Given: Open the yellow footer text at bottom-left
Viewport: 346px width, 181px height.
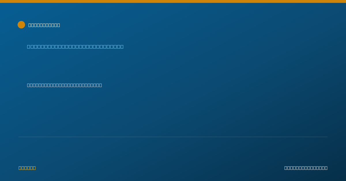Looking at the screenshot, I should 27,168.
